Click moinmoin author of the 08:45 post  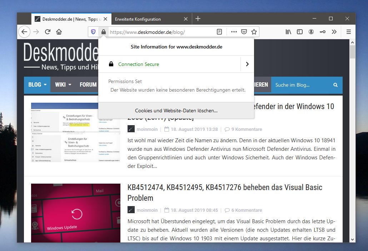[x=147, y=210]
